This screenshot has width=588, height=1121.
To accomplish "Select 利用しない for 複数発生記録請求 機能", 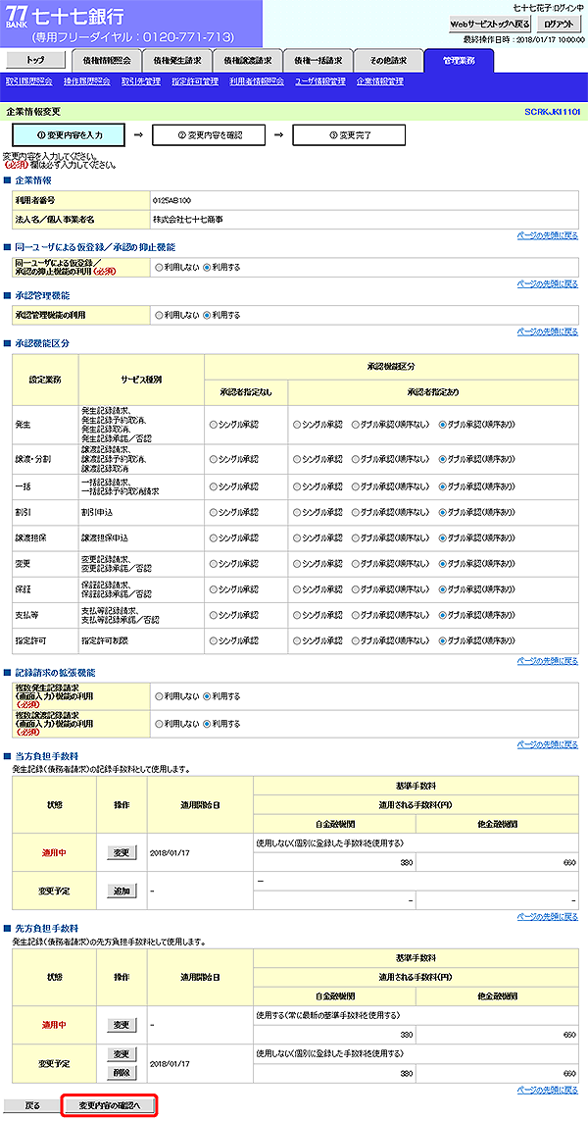I will (159, 695).
